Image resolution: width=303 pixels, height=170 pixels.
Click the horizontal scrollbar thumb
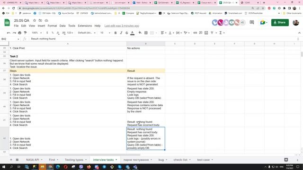tap(75, 154)
